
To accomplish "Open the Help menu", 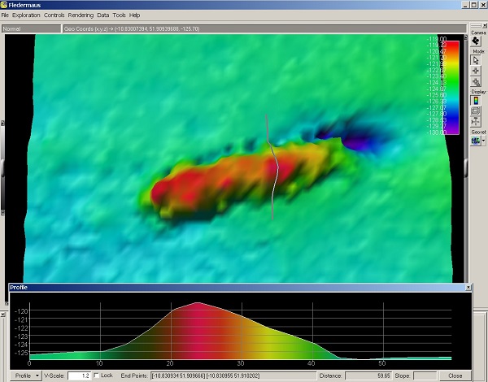I will pyautogui.click(x=134, y=15).
